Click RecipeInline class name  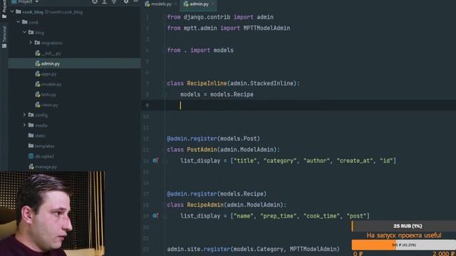[207, 83]
